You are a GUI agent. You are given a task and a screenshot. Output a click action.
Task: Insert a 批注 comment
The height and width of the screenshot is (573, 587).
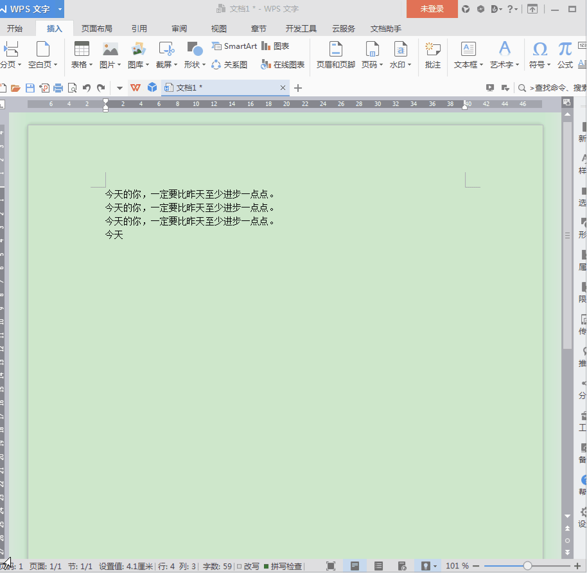[x=433, y=55]
